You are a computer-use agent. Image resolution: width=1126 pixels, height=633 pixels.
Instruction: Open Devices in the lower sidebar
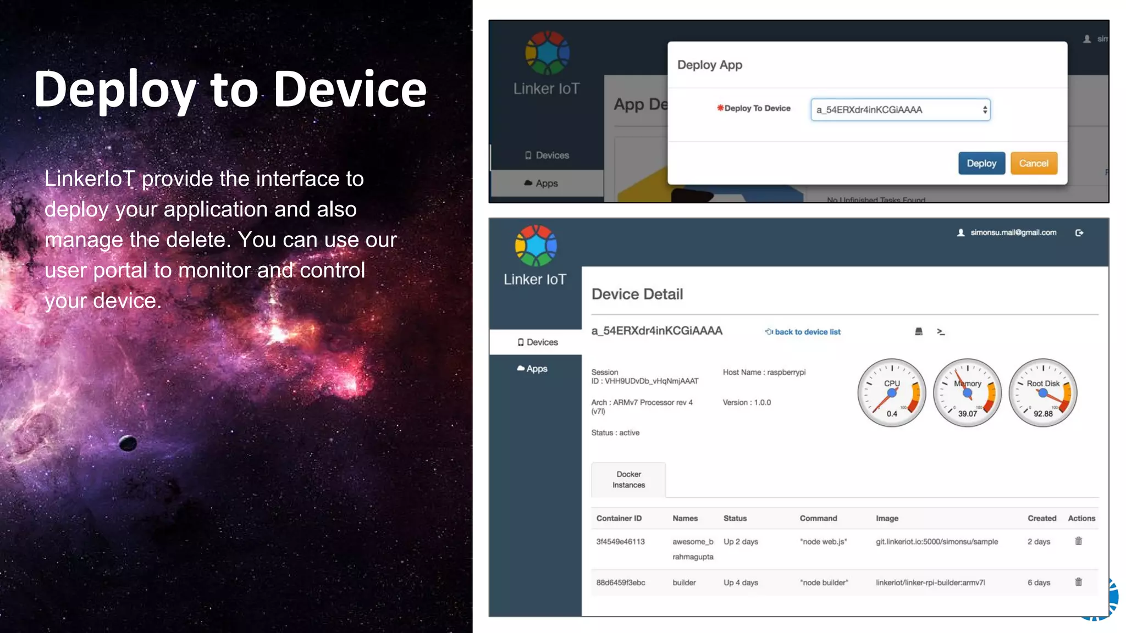(537, 342)
